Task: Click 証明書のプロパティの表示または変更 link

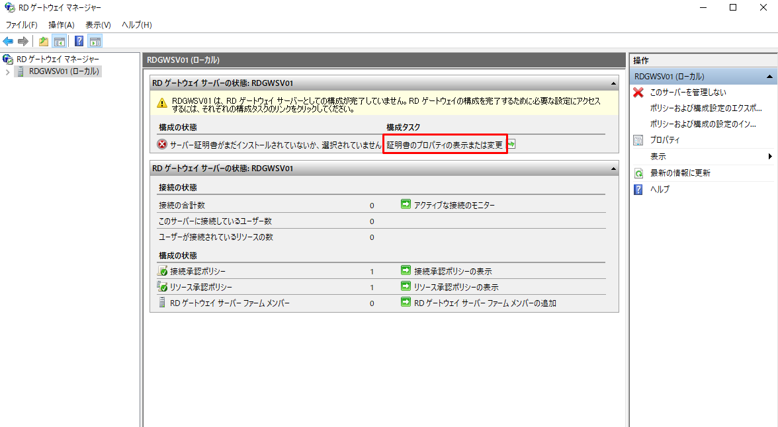Action: (445, 145)
